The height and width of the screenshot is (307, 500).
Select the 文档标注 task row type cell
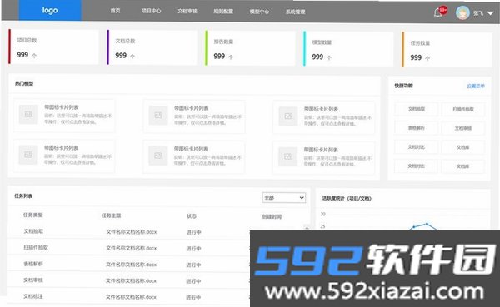32,296
